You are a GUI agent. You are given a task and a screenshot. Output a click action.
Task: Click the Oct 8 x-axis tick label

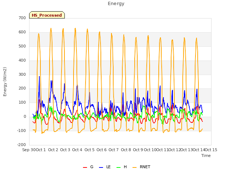[126, 150]
